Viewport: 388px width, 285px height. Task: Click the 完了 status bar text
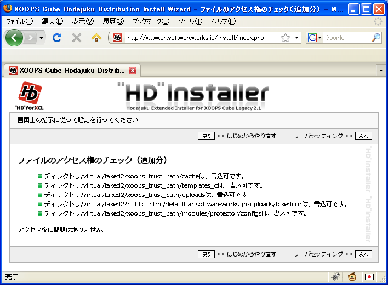tap(12, 277)
